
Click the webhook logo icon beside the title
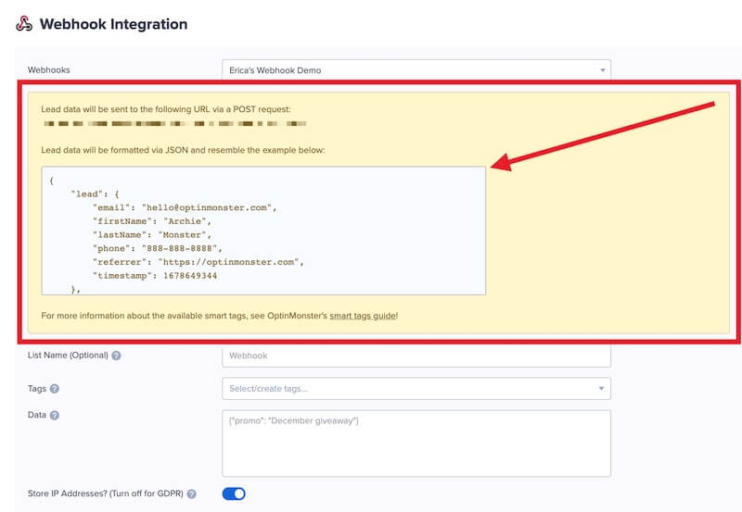24,24
